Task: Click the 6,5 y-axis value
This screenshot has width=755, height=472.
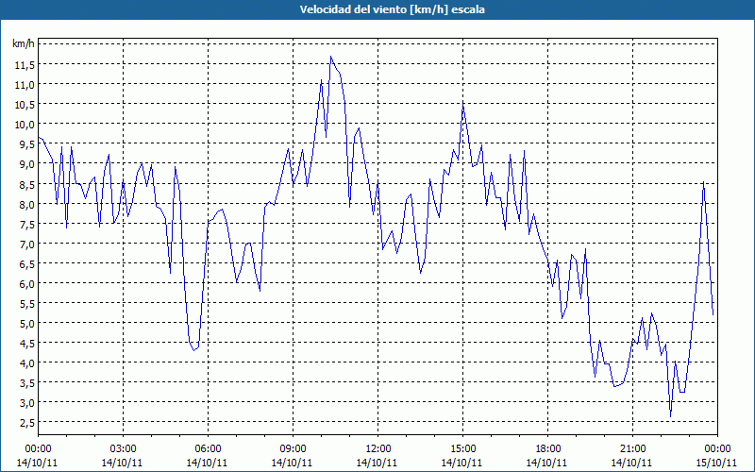Action: point(26,264)
